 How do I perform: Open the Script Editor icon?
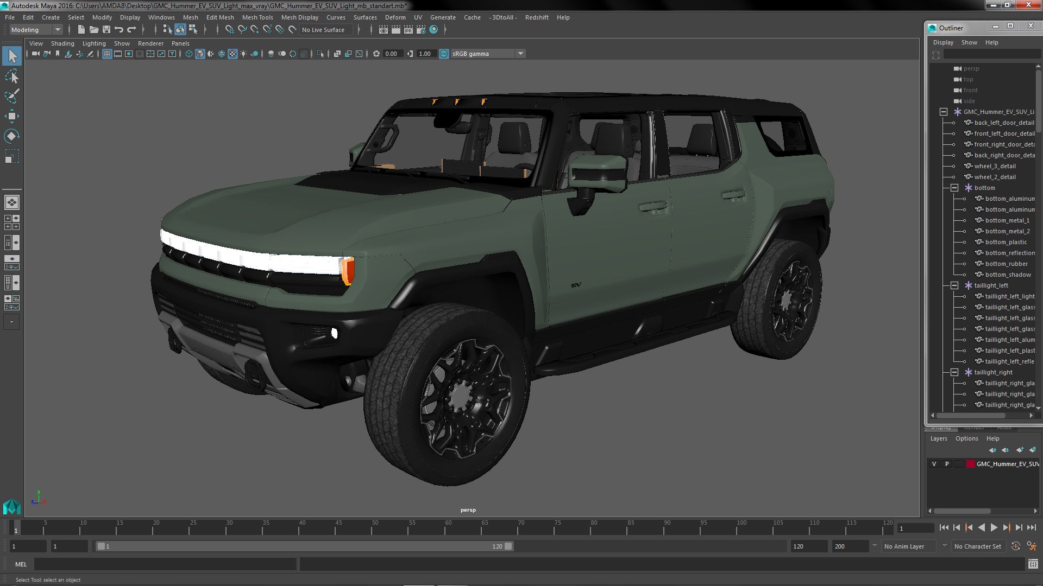(1033, 564)
